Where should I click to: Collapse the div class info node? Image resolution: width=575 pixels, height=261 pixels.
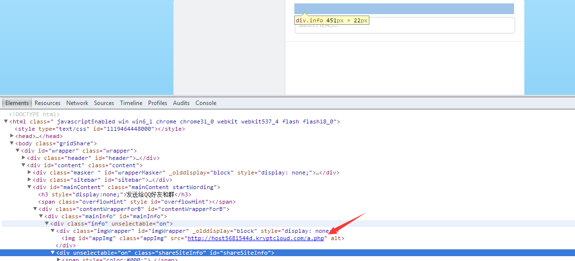[x=47, y=224]
